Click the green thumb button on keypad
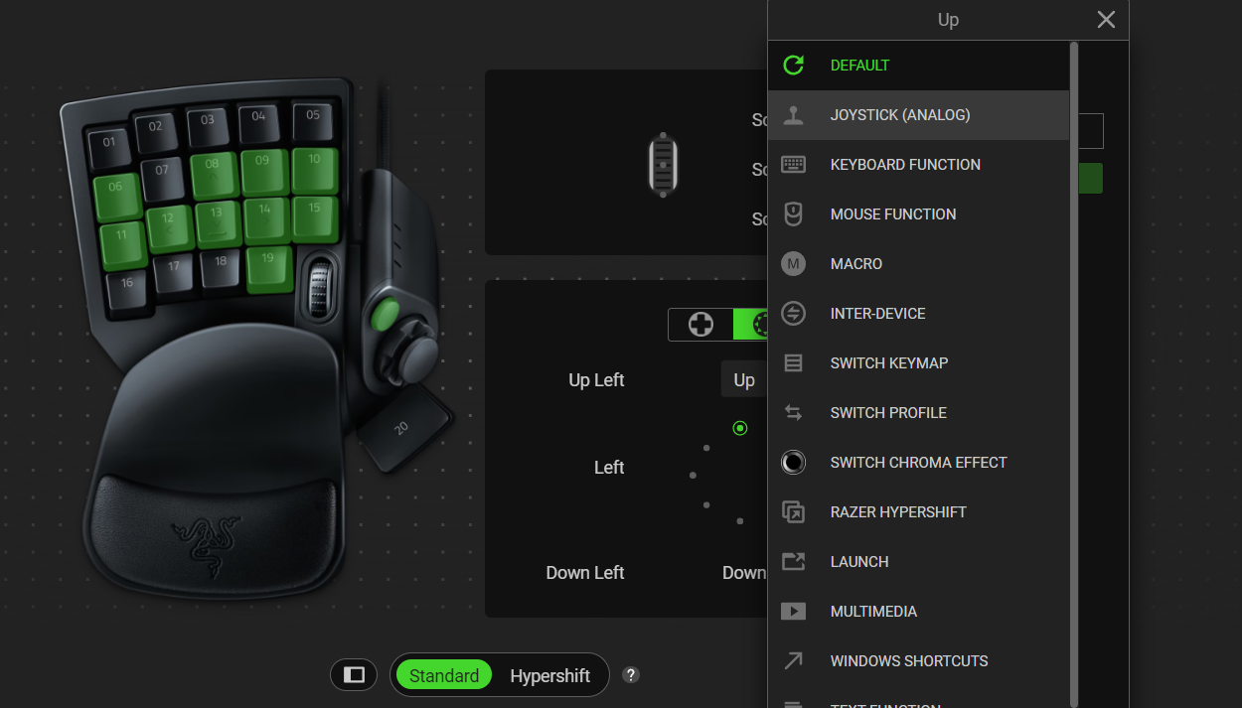This screenshot has height=708, width=1242. 385,315
